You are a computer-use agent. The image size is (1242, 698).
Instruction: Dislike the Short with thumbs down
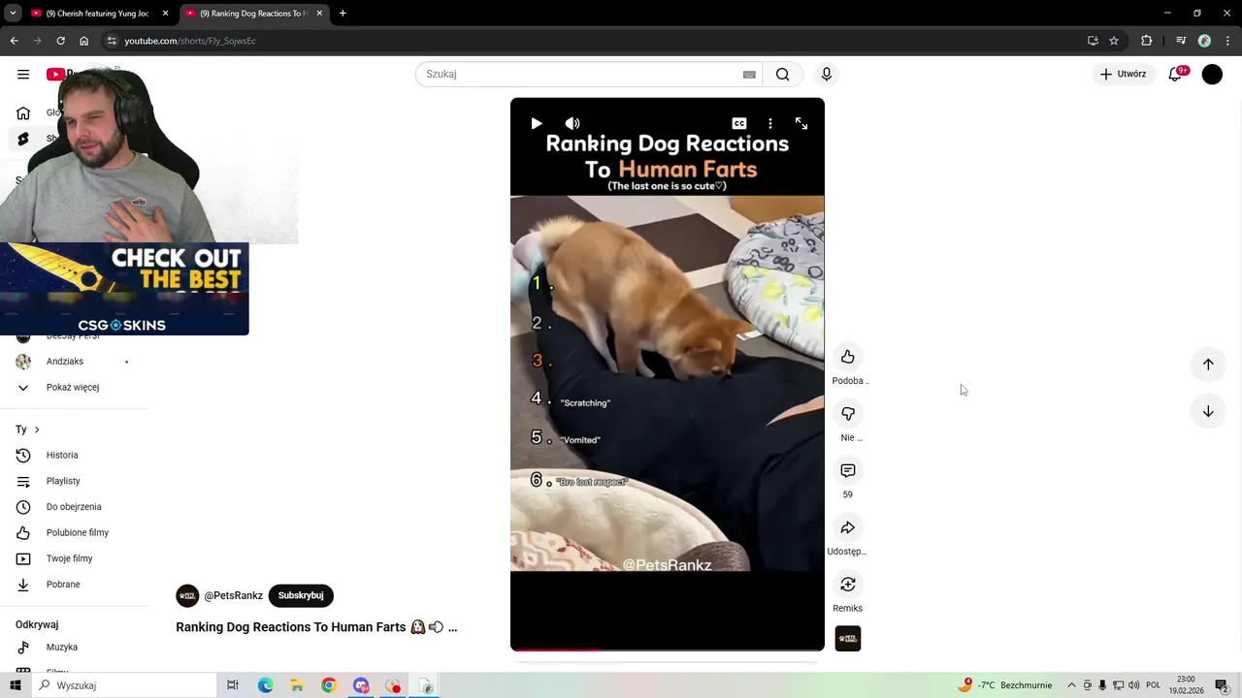coord(848,414)
